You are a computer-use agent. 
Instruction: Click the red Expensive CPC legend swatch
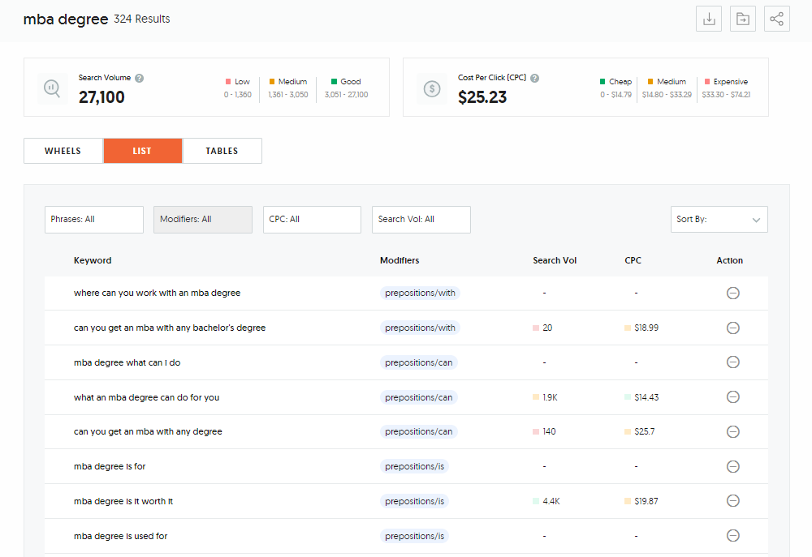click(707, 82)
